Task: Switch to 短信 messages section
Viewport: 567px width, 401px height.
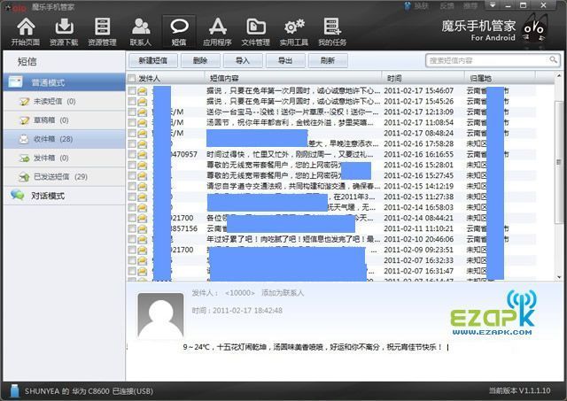Action: [179, 32]
